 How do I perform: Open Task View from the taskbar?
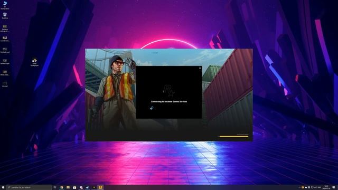pos(55,187)
